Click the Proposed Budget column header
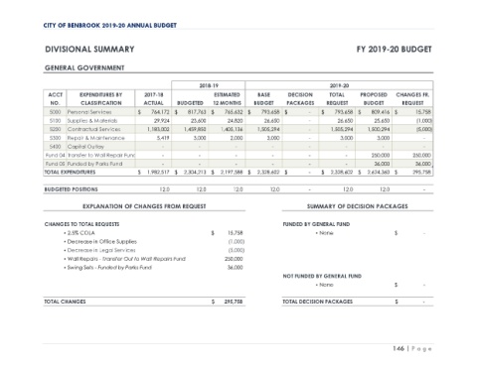The height and width of the screenshot is (368, 477). click(x=374, y=99)
